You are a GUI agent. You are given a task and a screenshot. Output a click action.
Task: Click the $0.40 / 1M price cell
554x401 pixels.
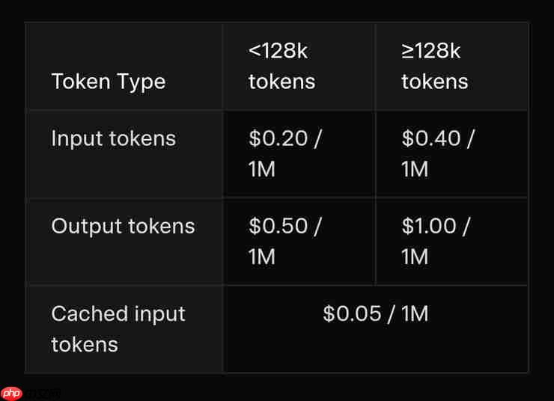(x=437, y=153)
